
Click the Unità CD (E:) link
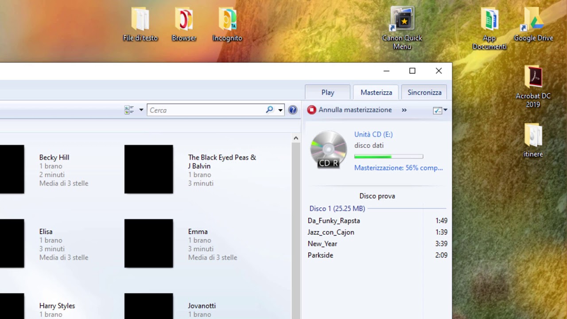click(373, 134)
